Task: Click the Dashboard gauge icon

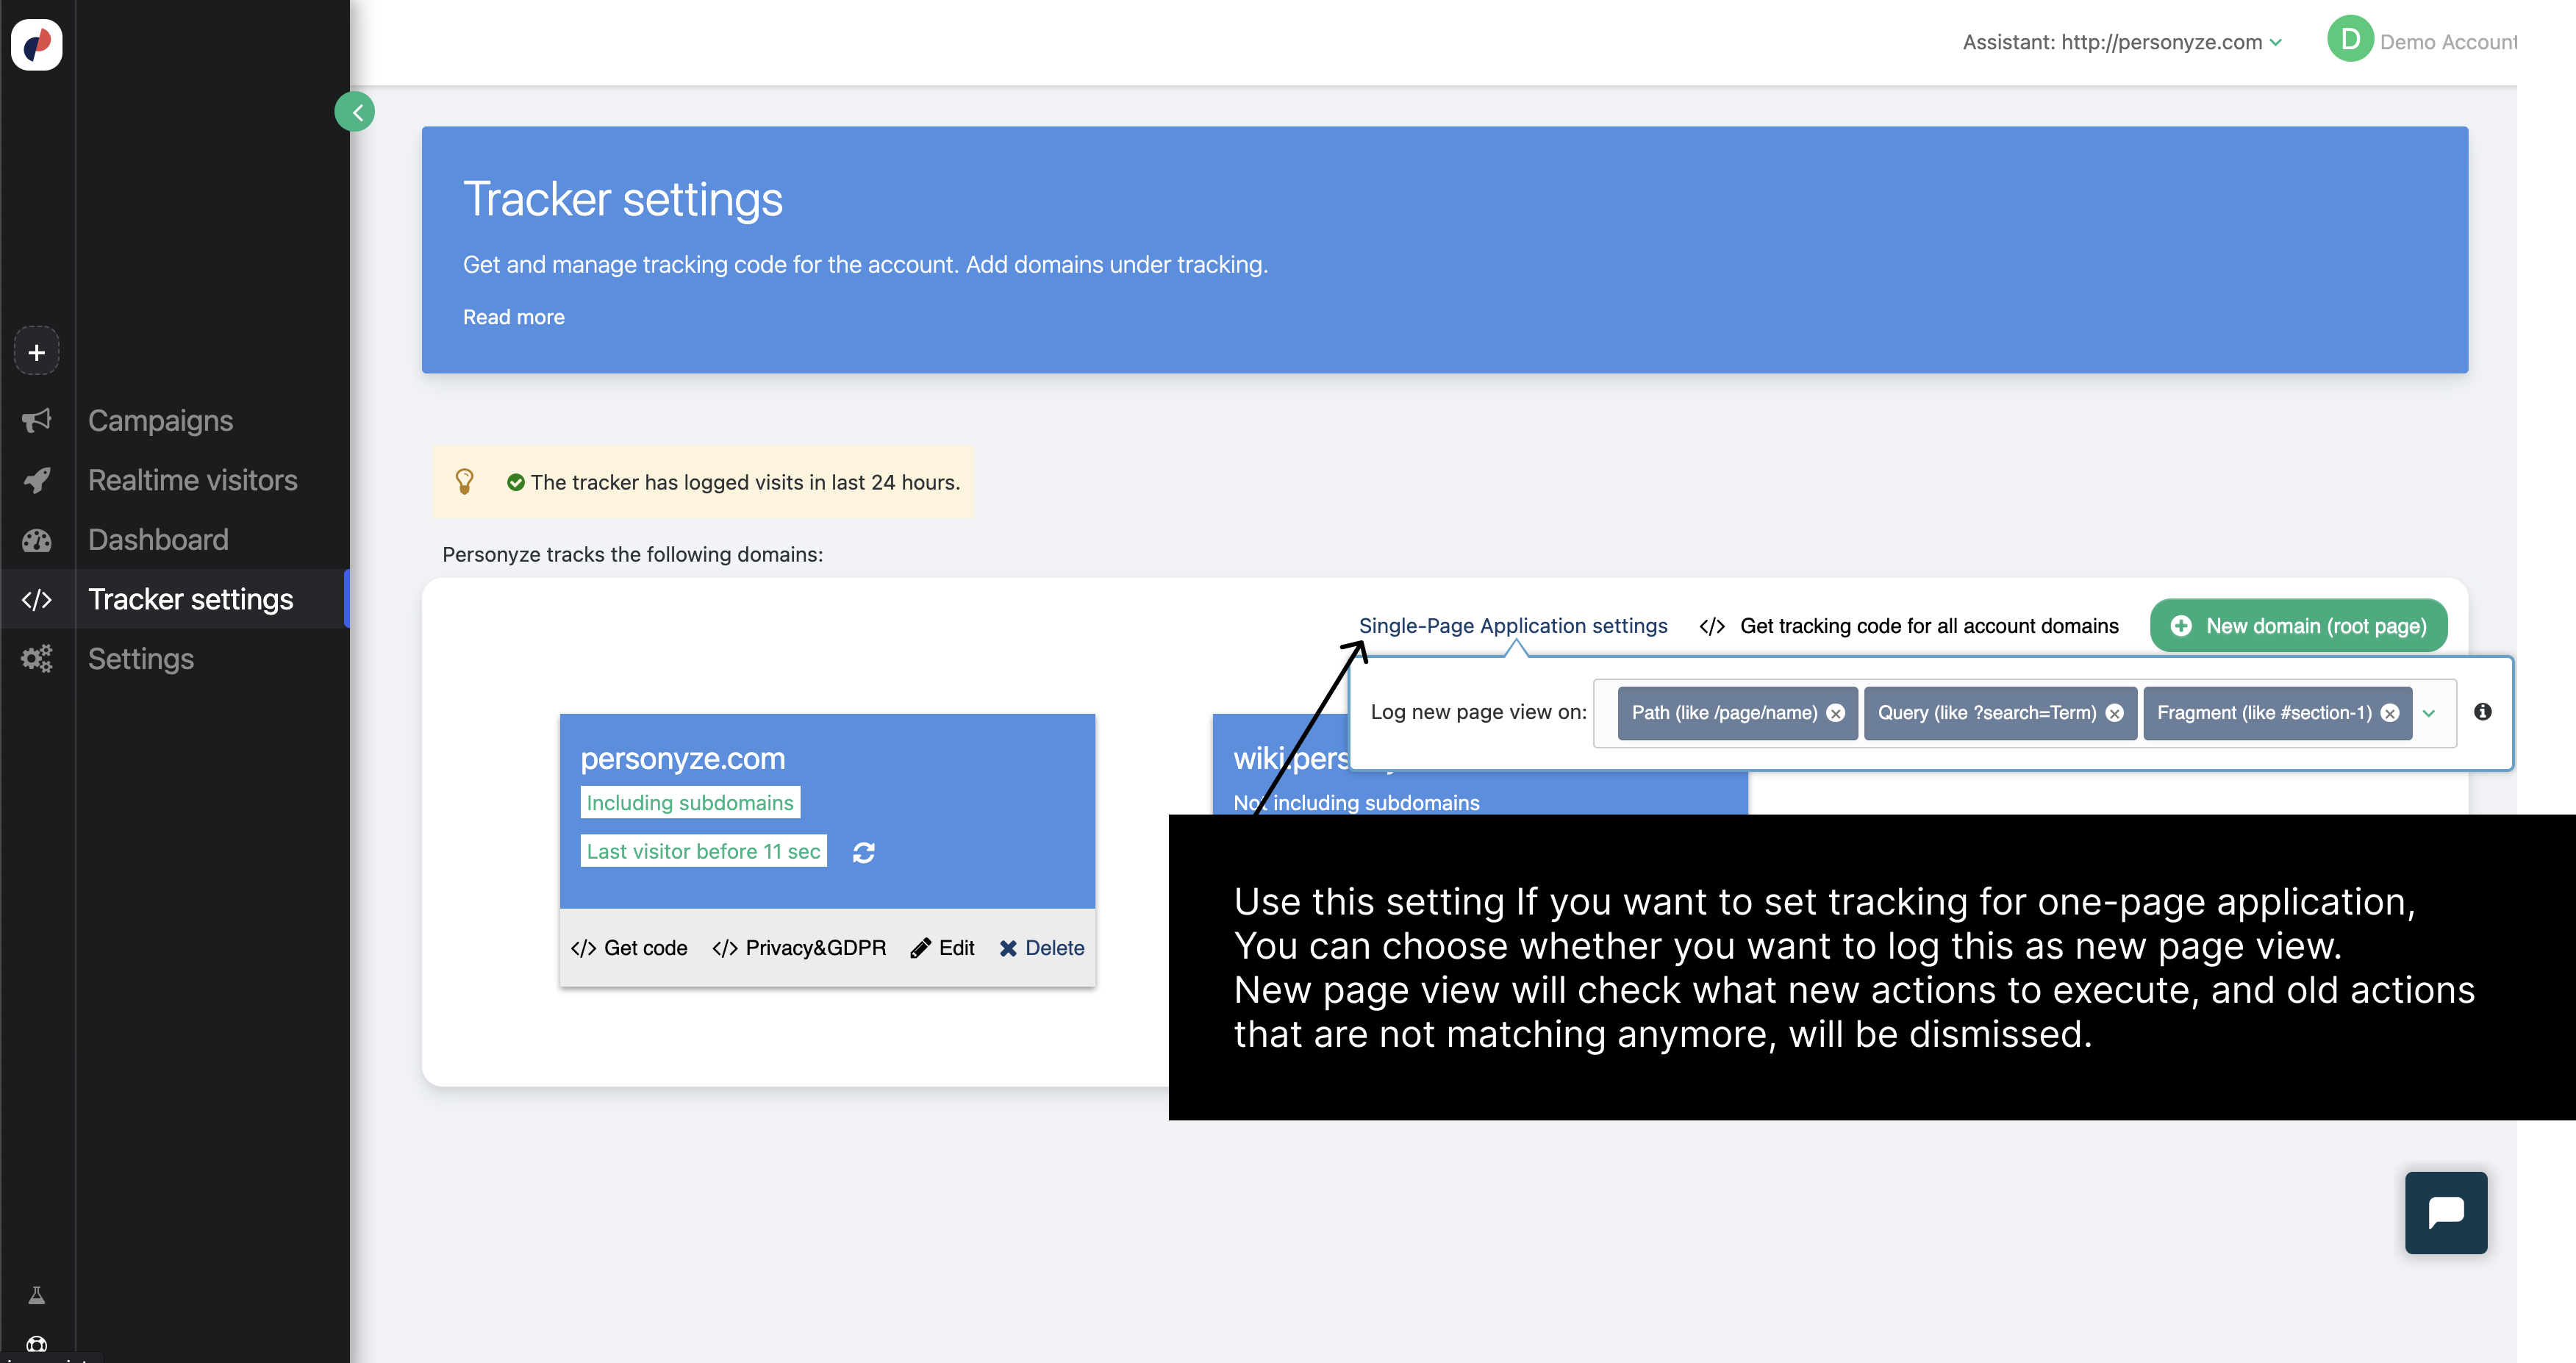Action: [37, 540]
